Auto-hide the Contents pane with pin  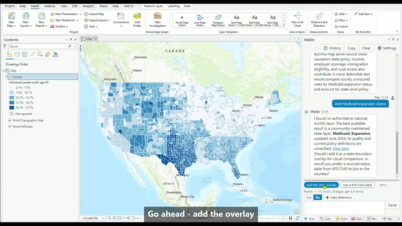click(71, 40)
